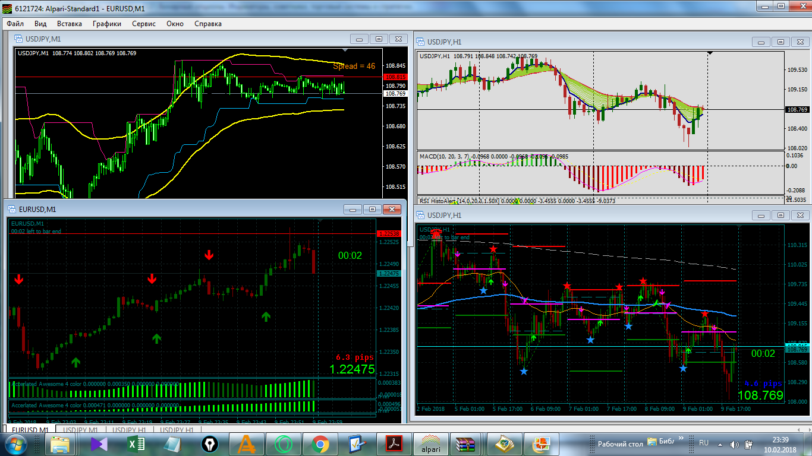Maximize the USDJPY,M1 chart window
This screenshot has height=456, width=812.
coord(379,39)
